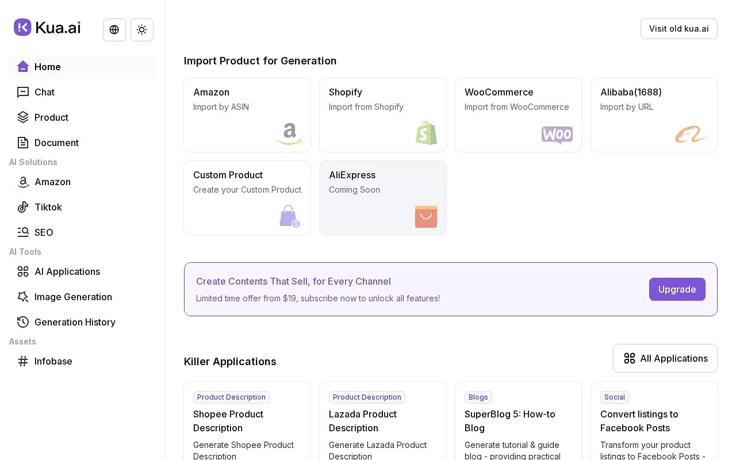Click the Image Generation sparkle icon
This screenshot has width=736, height=460.
[23, 297]
